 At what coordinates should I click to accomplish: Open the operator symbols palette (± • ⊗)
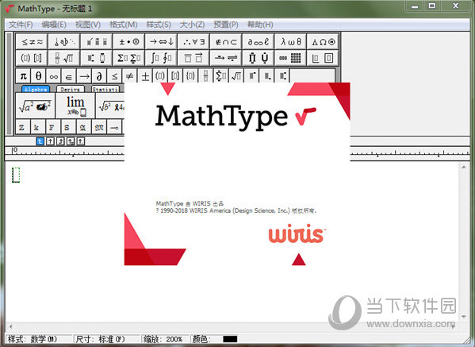tap(128, 41)
